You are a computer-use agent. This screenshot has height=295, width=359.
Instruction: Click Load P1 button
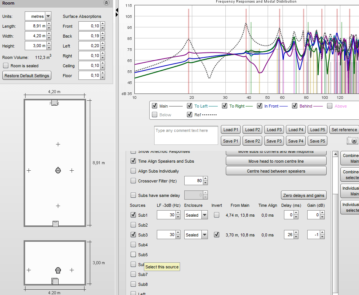pos(231,130)
